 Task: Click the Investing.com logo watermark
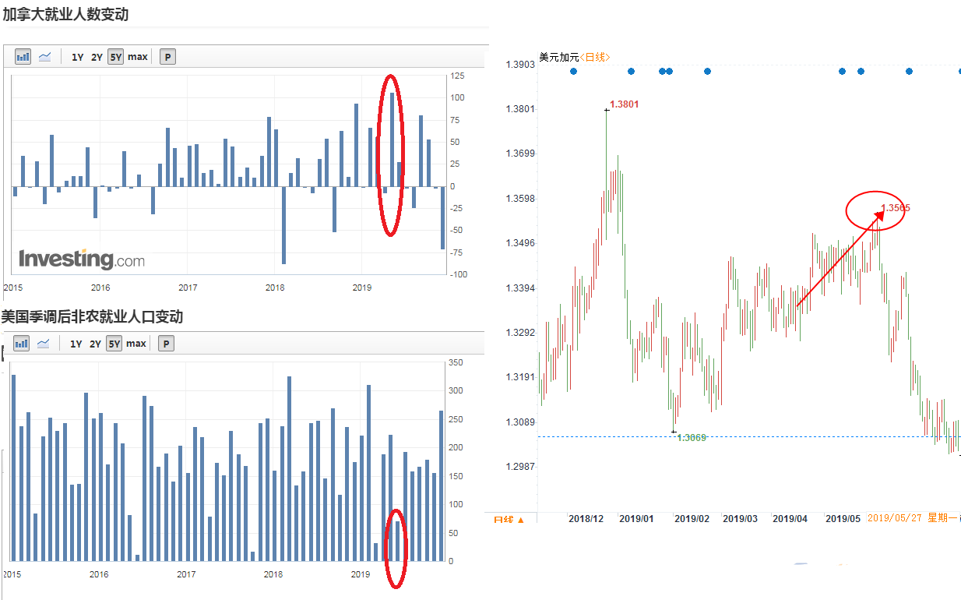pos(82,259)
